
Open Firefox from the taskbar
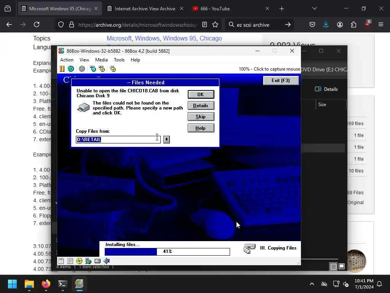(46, 284)
